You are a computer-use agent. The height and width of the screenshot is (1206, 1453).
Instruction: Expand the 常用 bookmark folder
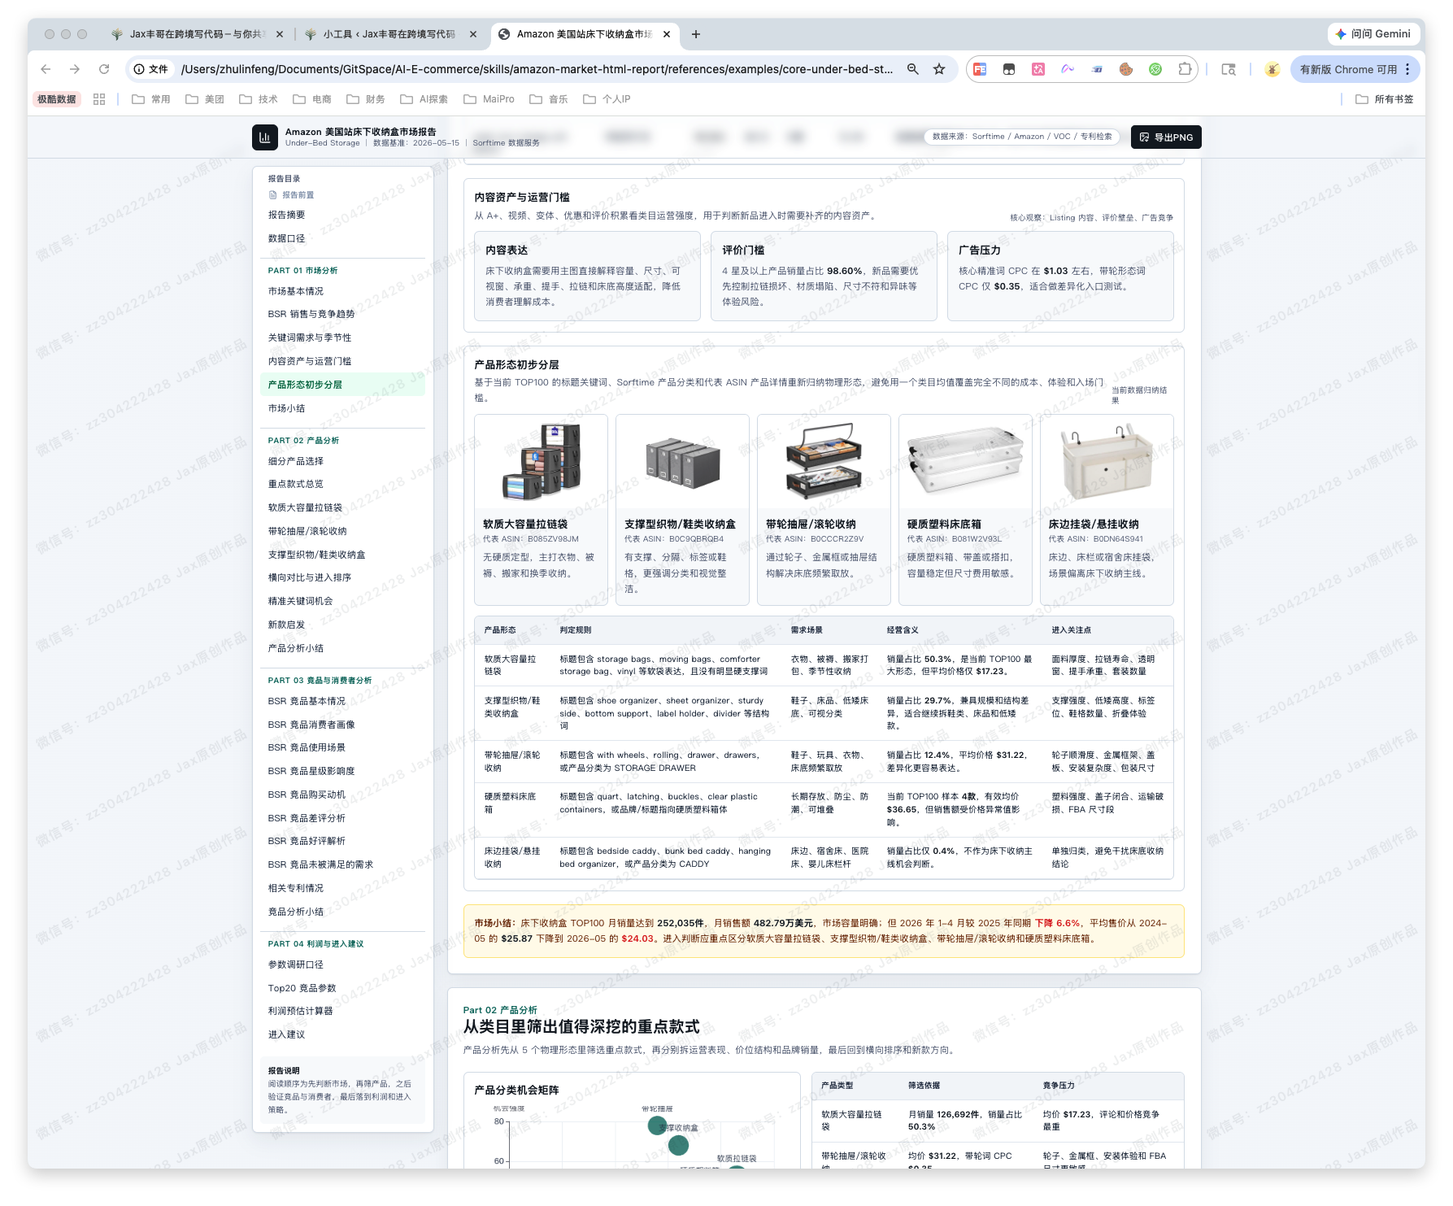coord(151,99)
